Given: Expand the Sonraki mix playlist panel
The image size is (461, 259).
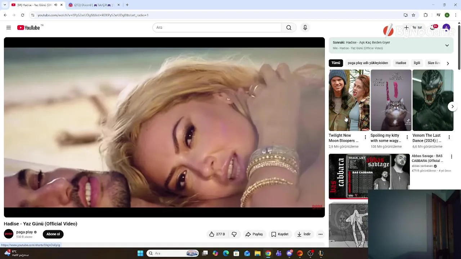Looking at the screenshot, I should coord(447,45).
